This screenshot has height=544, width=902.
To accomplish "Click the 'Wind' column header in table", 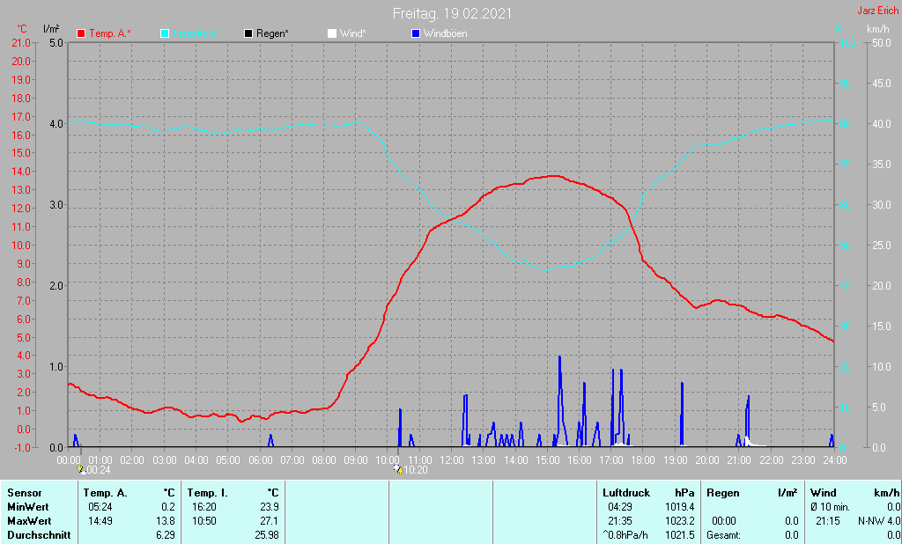I will [824, 493].
